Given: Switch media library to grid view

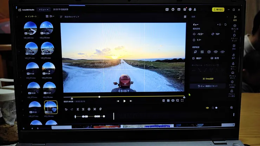Looking at the screenshot, I should coord(47,16).
